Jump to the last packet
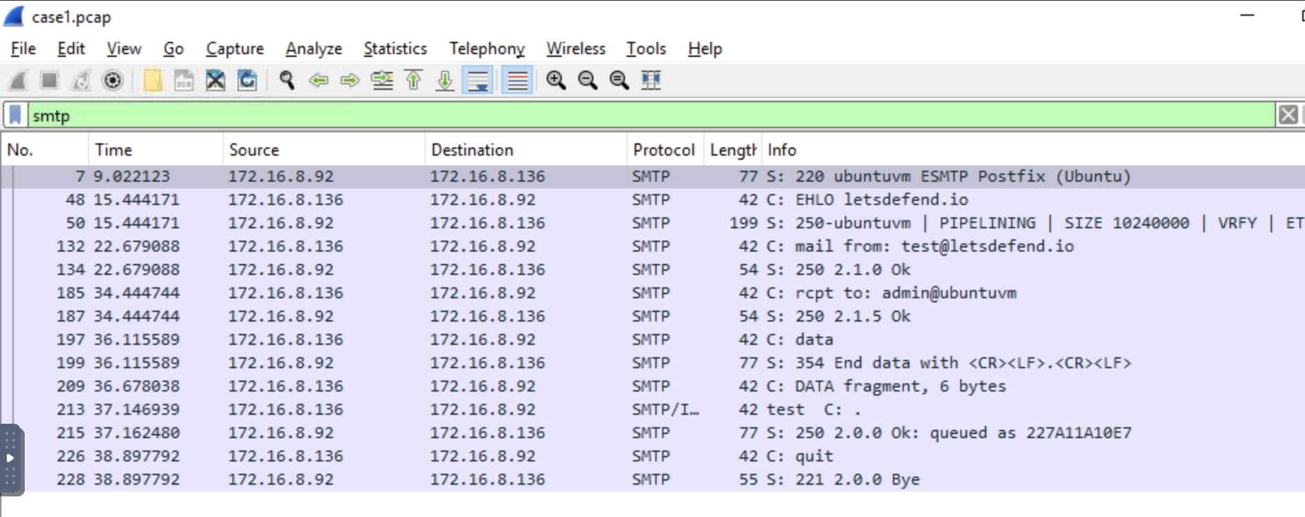Screen dimensions: 1305x517 (x=445, y=80)
